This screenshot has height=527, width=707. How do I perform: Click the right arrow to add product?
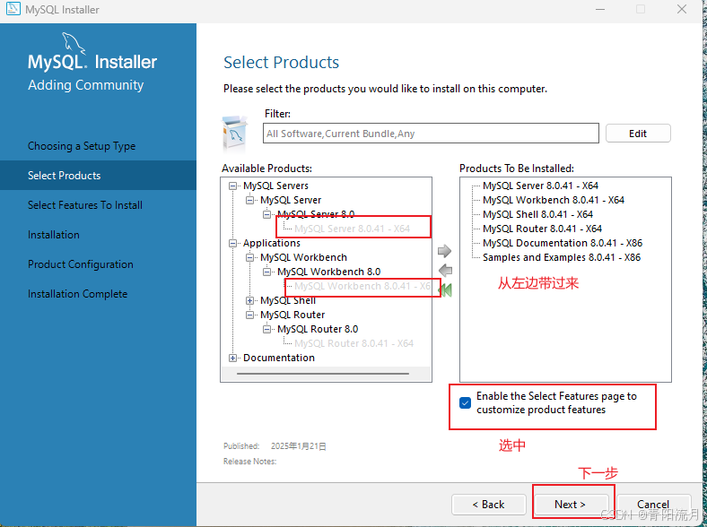point(444,251)
